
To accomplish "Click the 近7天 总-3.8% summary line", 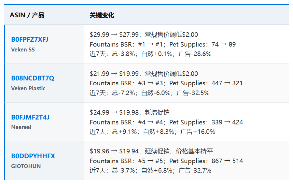I will (150, 54).
